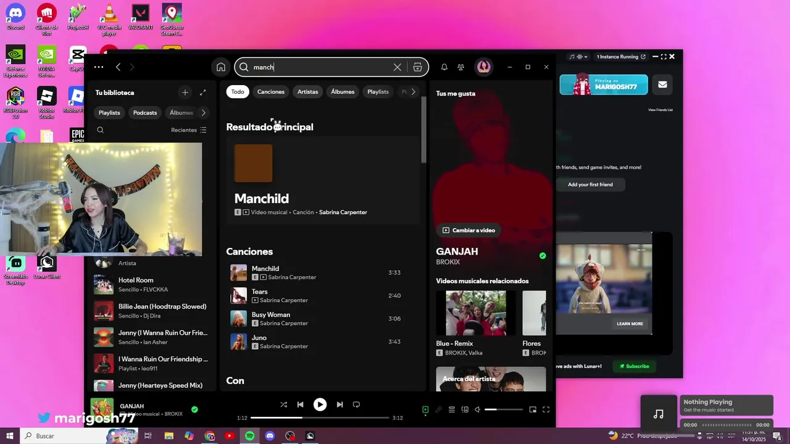Toggle liked checkmark next to GANJAH bottom bar

click(194, 409)
